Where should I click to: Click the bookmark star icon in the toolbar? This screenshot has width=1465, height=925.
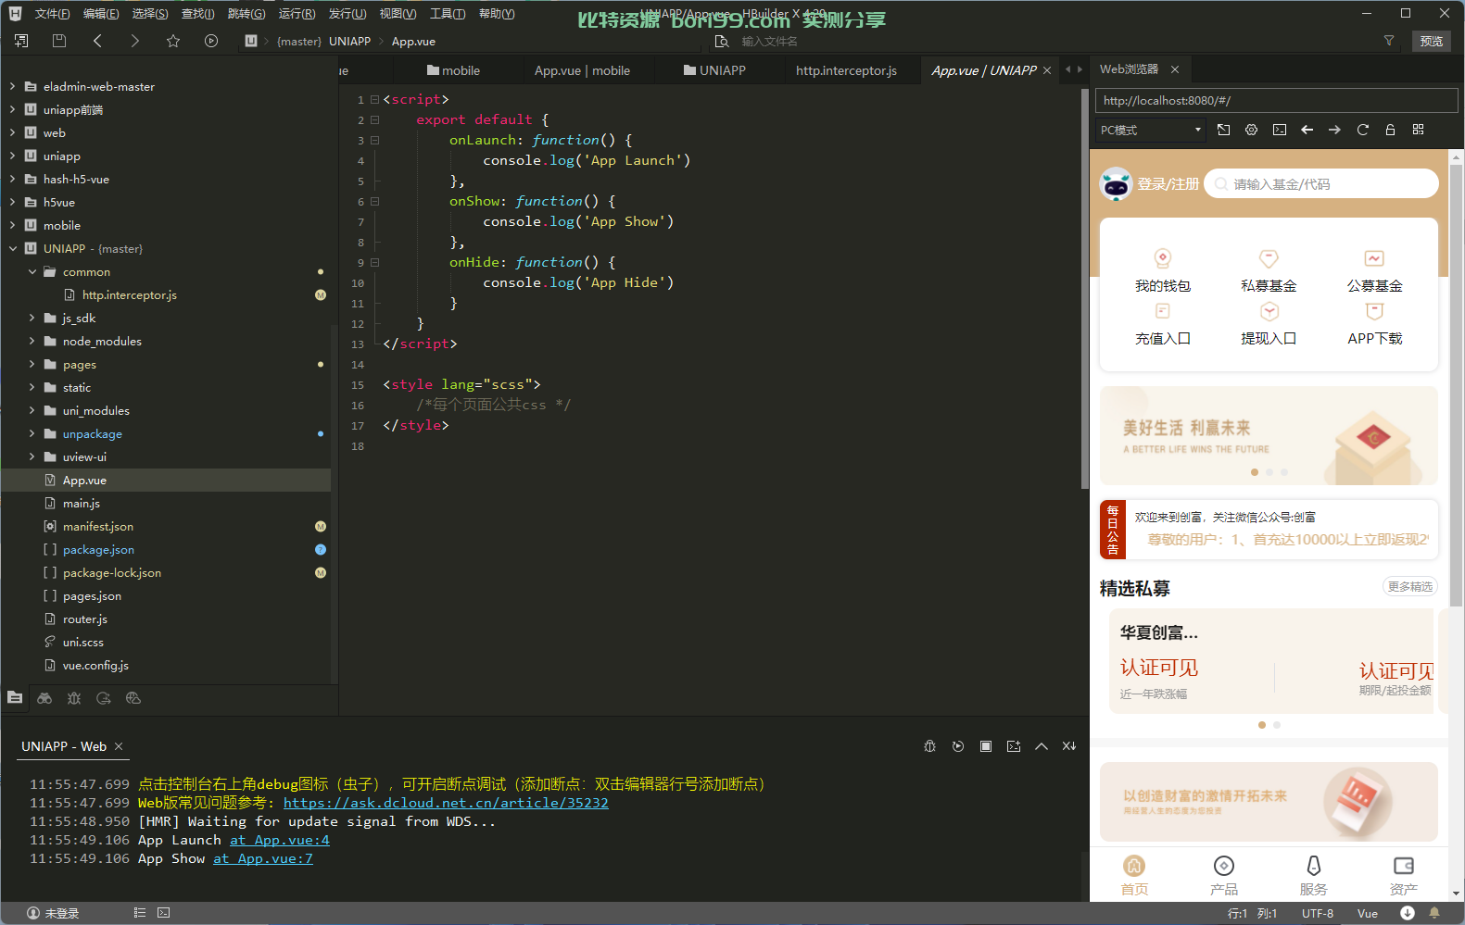pos(173,41)
